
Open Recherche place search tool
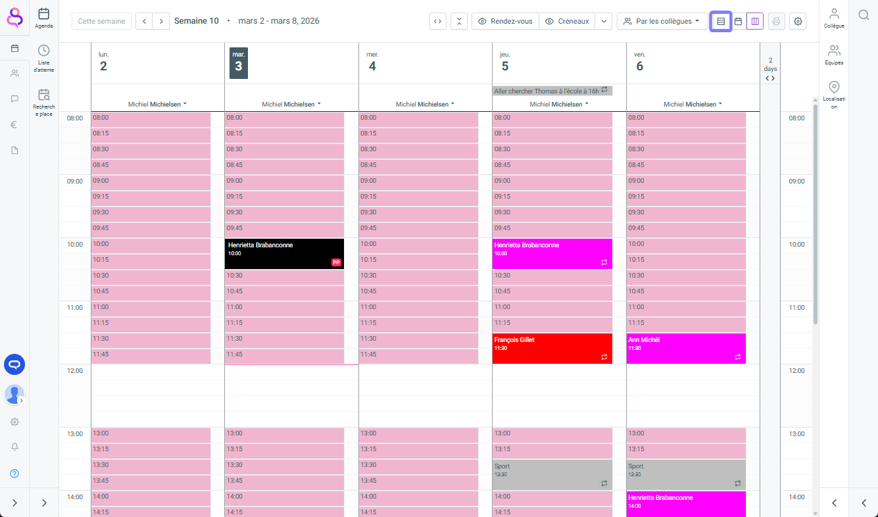pyautogui.click(x=44, y=102)
